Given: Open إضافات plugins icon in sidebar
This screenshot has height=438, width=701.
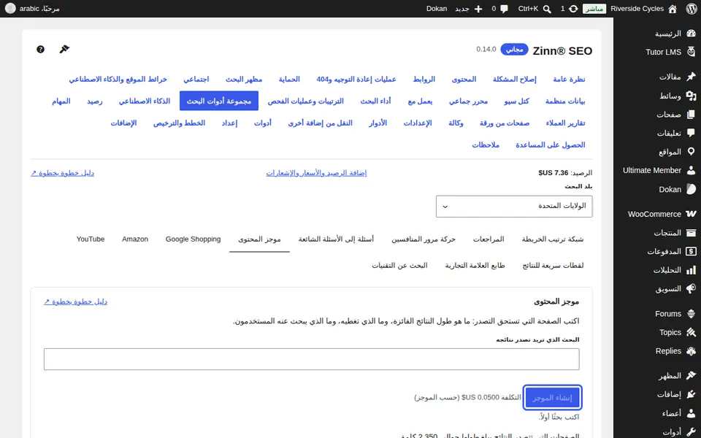Looking at the screenshot, I should click(x=691, y=395).
